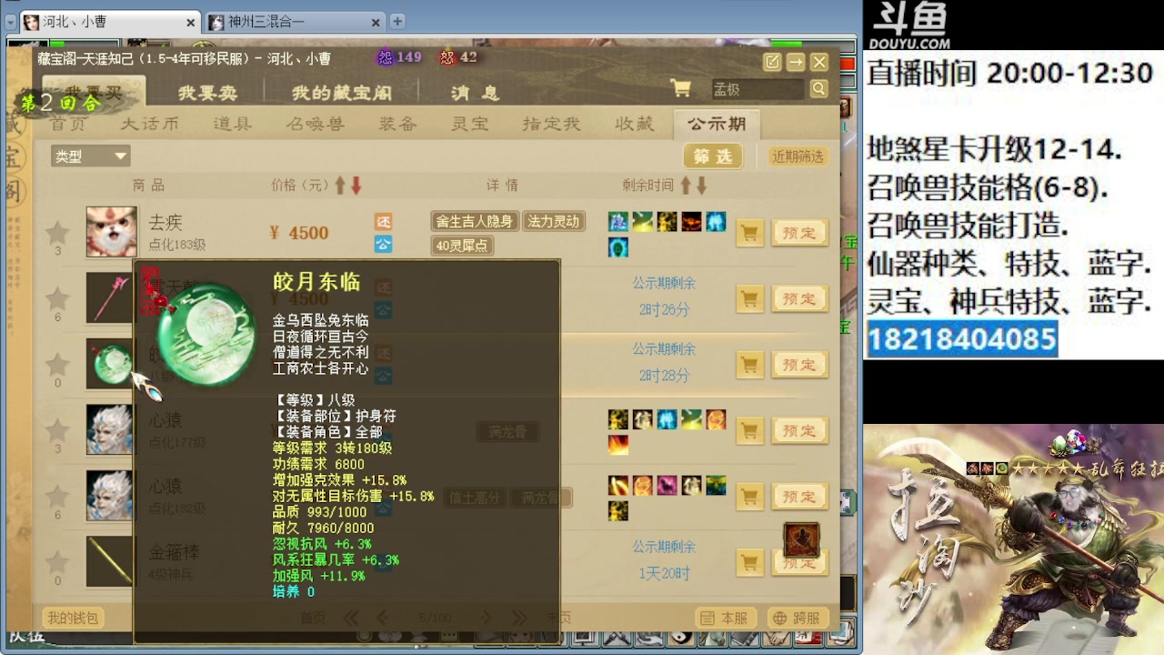Click the second-line skill icon in 去疾 row
The image size is (1164, 655).
(x=618, y=246)
